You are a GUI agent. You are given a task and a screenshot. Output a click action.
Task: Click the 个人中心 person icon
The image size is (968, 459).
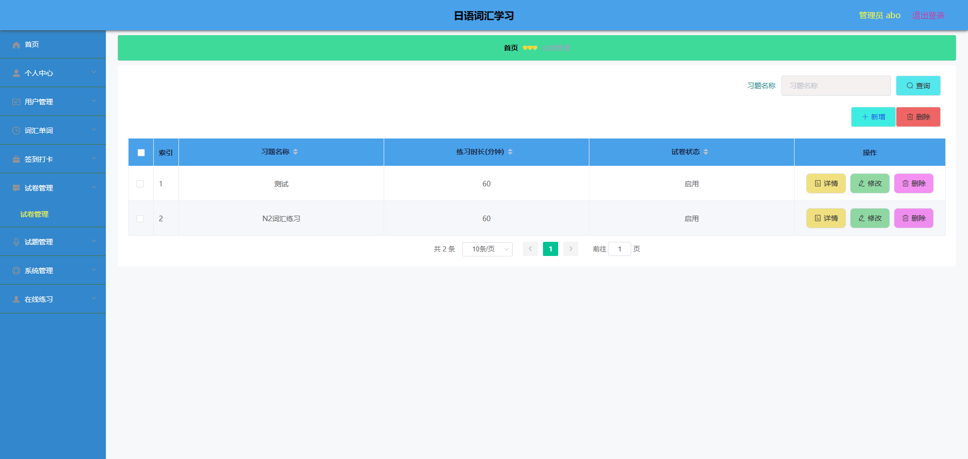pyautogui.click(x=16, y=74)
